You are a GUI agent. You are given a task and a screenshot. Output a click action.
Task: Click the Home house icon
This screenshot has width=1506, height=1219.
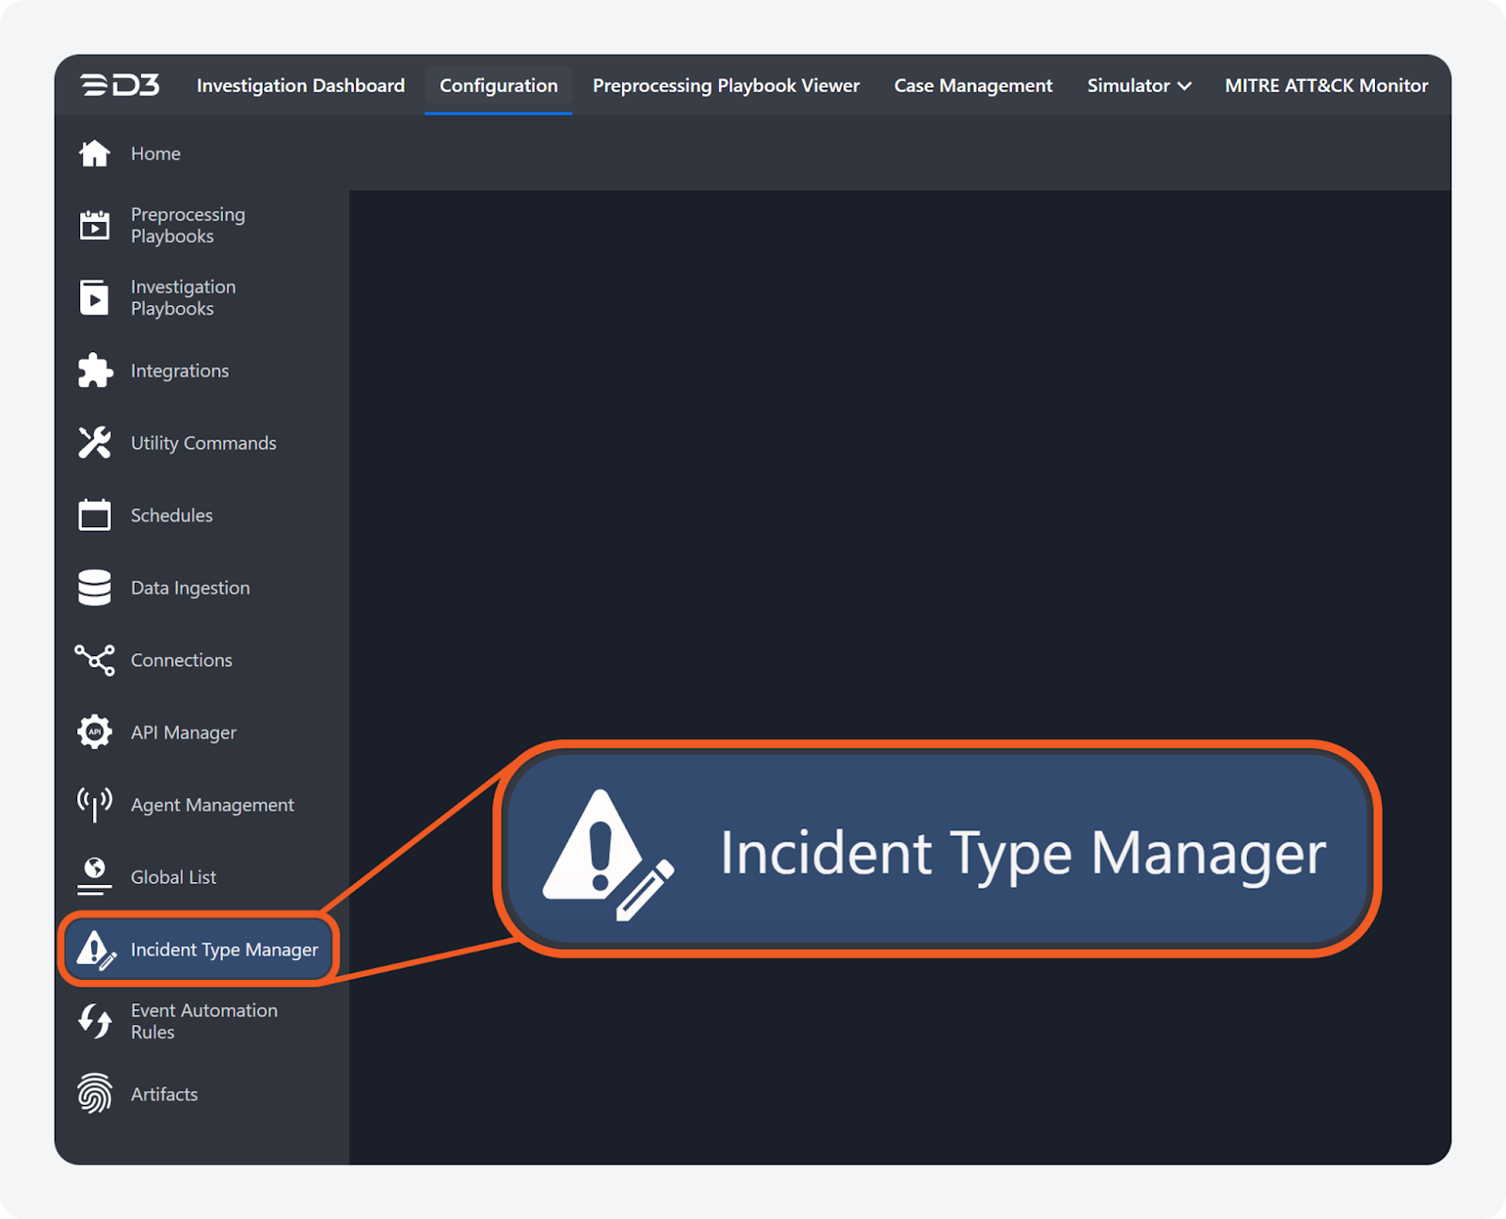[x=94, y=153]
